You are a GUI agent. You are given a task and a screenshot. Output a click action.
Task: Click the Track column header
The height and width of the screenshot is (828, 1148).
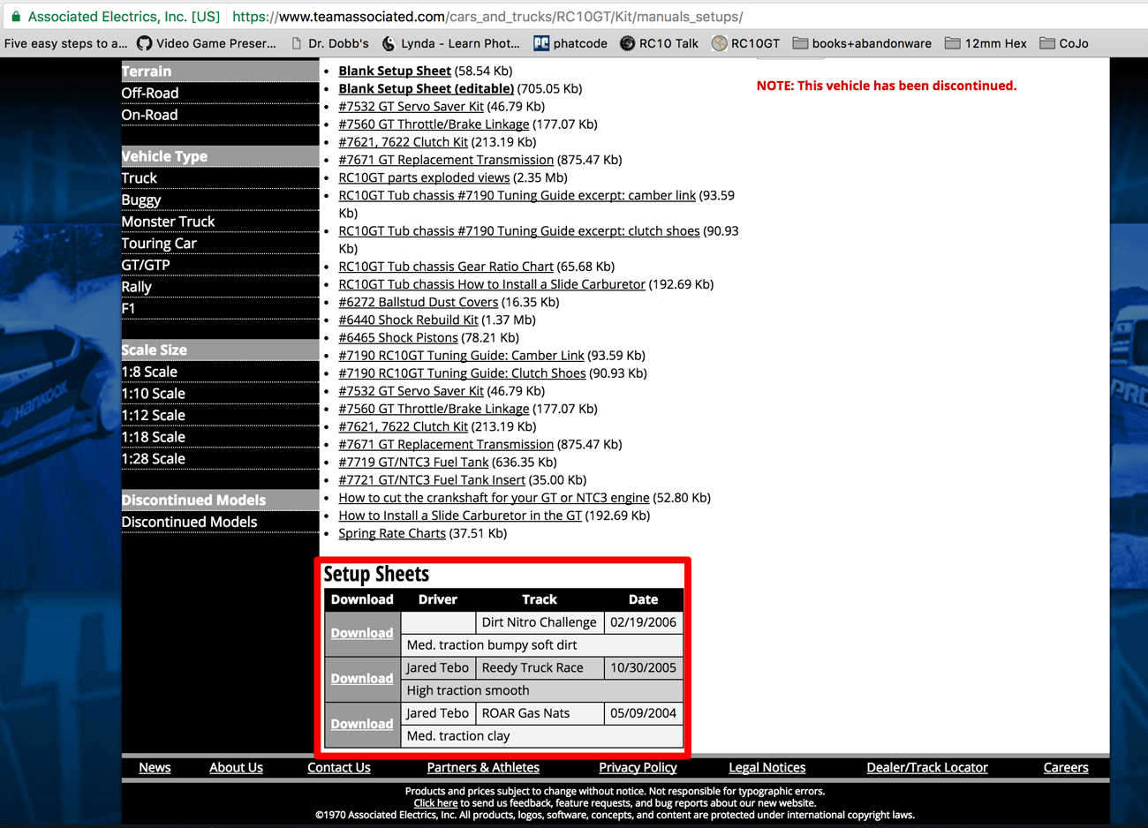[x=540, y=599]
